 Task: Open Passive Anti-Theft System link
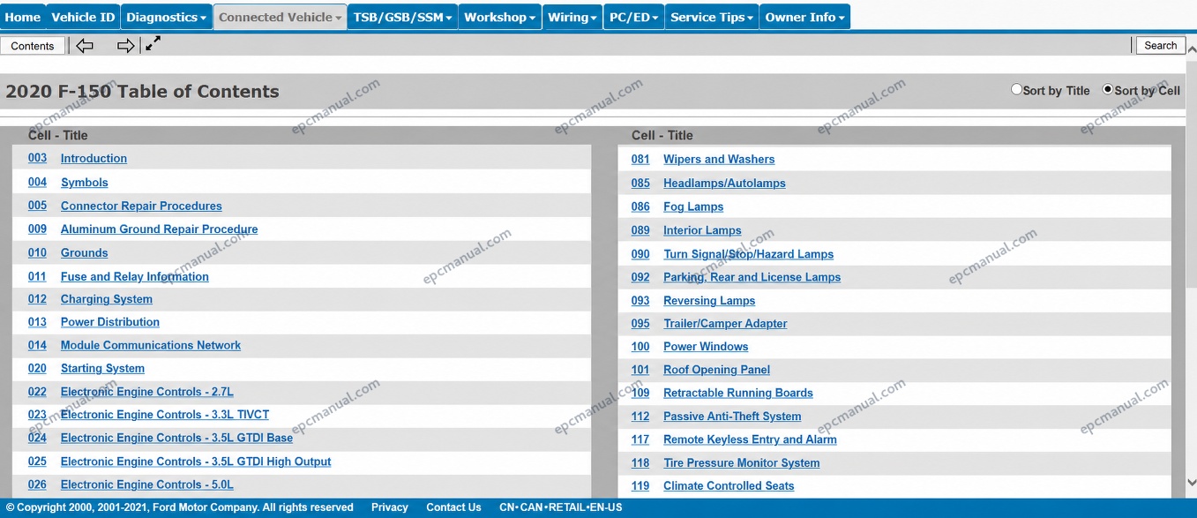click(732, 417)
